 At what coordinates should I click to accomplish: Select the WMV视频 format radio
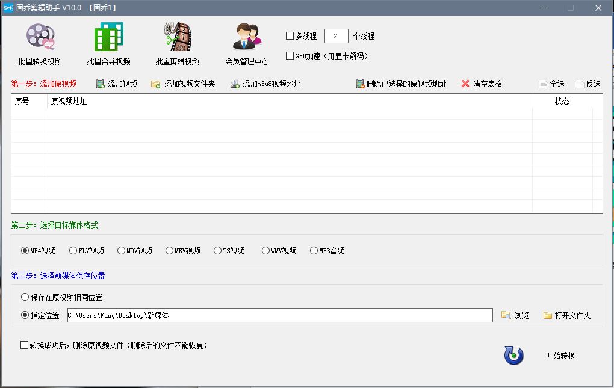[x=265, y=250]
